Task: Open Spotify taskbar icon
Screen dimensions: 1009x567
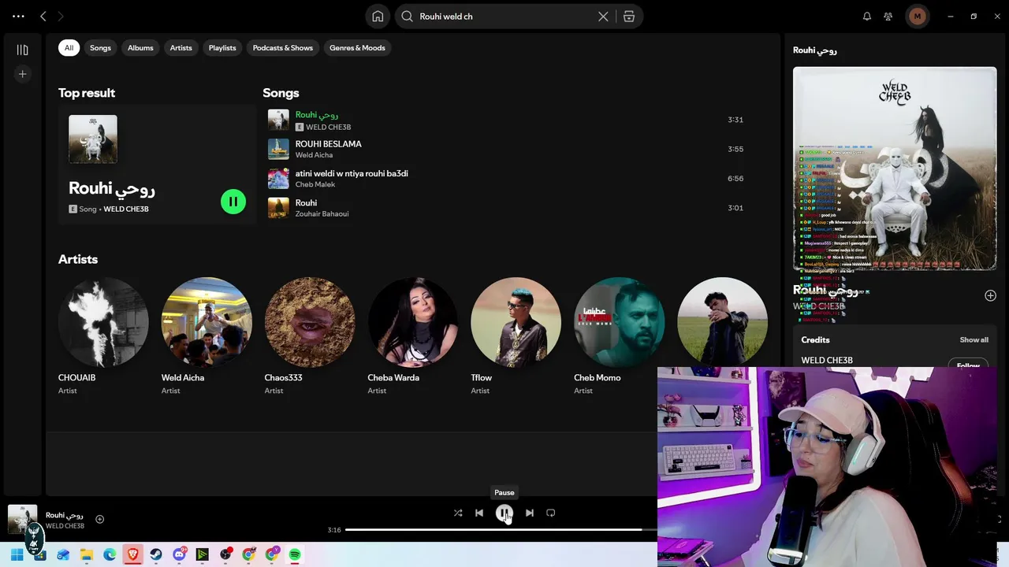Action: click(x=295, y=554)
